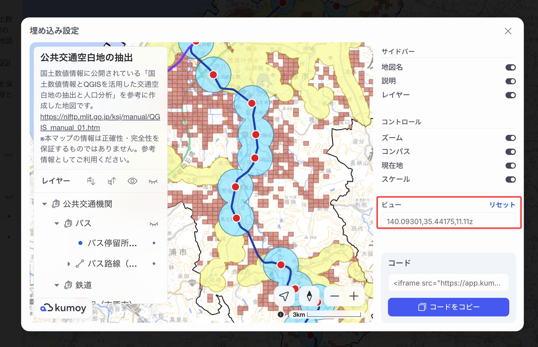This screenshot has width=538, height=347.
Task: Expand the バス路線 layer
Action: tap(69, 264)
